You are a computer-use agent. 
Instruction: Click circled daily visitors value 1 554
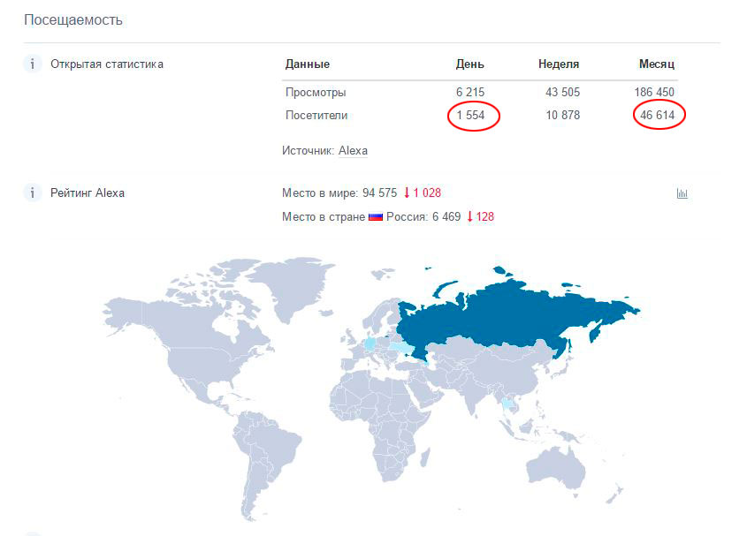point(470,115)
